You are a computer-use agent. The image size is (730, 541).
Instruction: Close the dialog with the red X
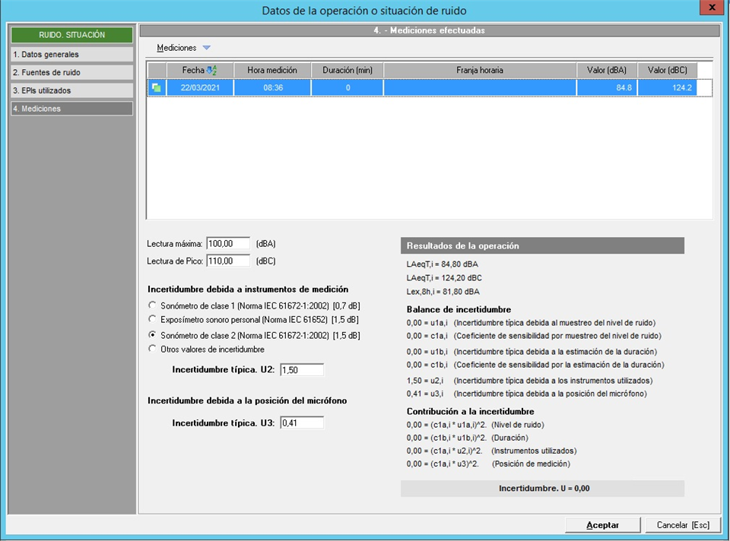click(x=711, y=8)
